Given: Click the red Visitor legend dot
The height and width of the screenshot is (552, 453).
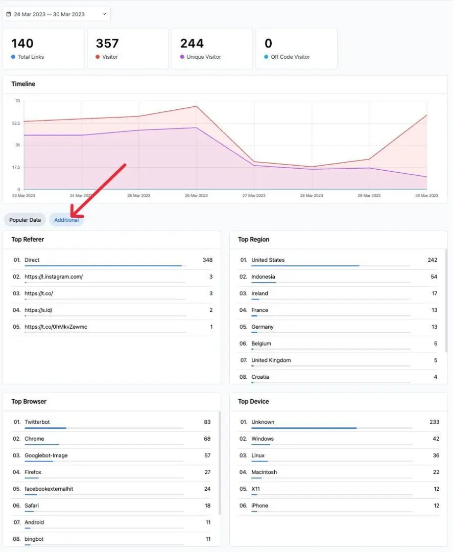Looking at the screenshot, I should coord(98,57).
